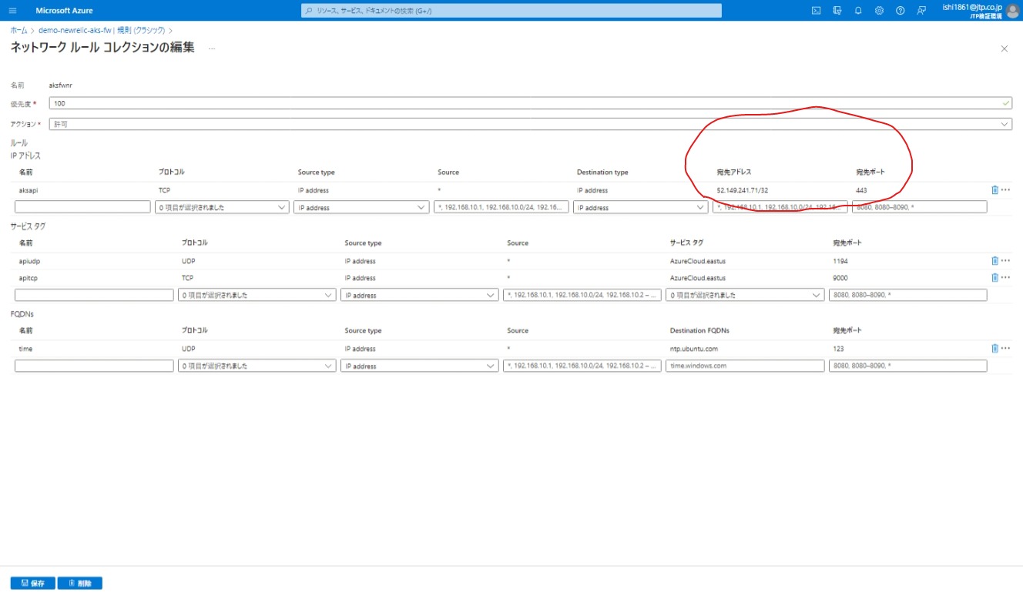Screen dimensions: 1023x599
Task: Select port 9000 in apitcp row
Action: (840, 278)
